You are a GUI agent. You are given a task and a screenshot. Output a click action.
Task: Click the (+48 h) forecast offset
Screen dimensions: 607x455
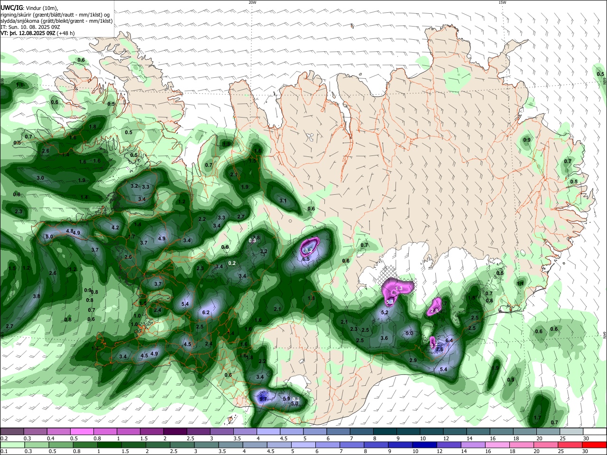tap(65, 33)
